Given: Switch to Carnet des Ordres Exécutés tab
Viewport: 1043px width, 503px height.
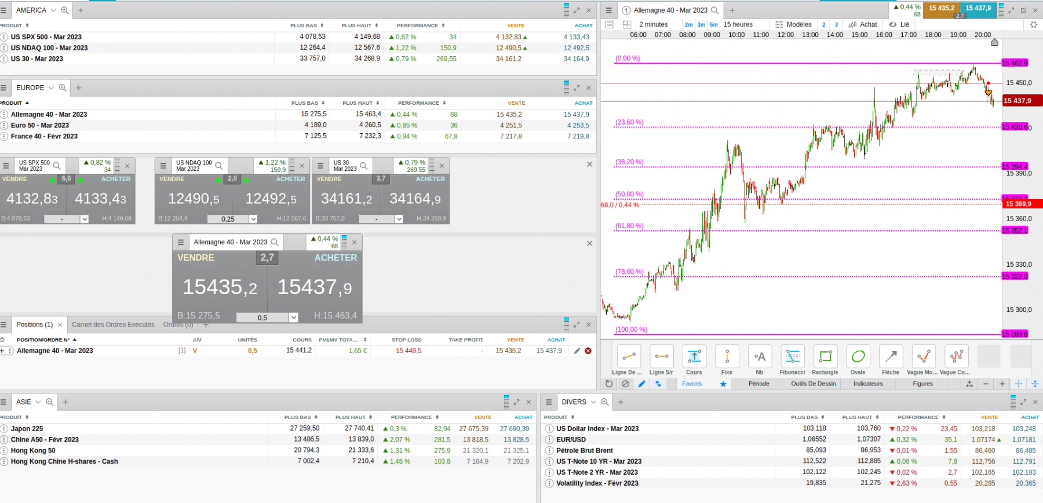Looking at the screenshot, I should point(113,325).
